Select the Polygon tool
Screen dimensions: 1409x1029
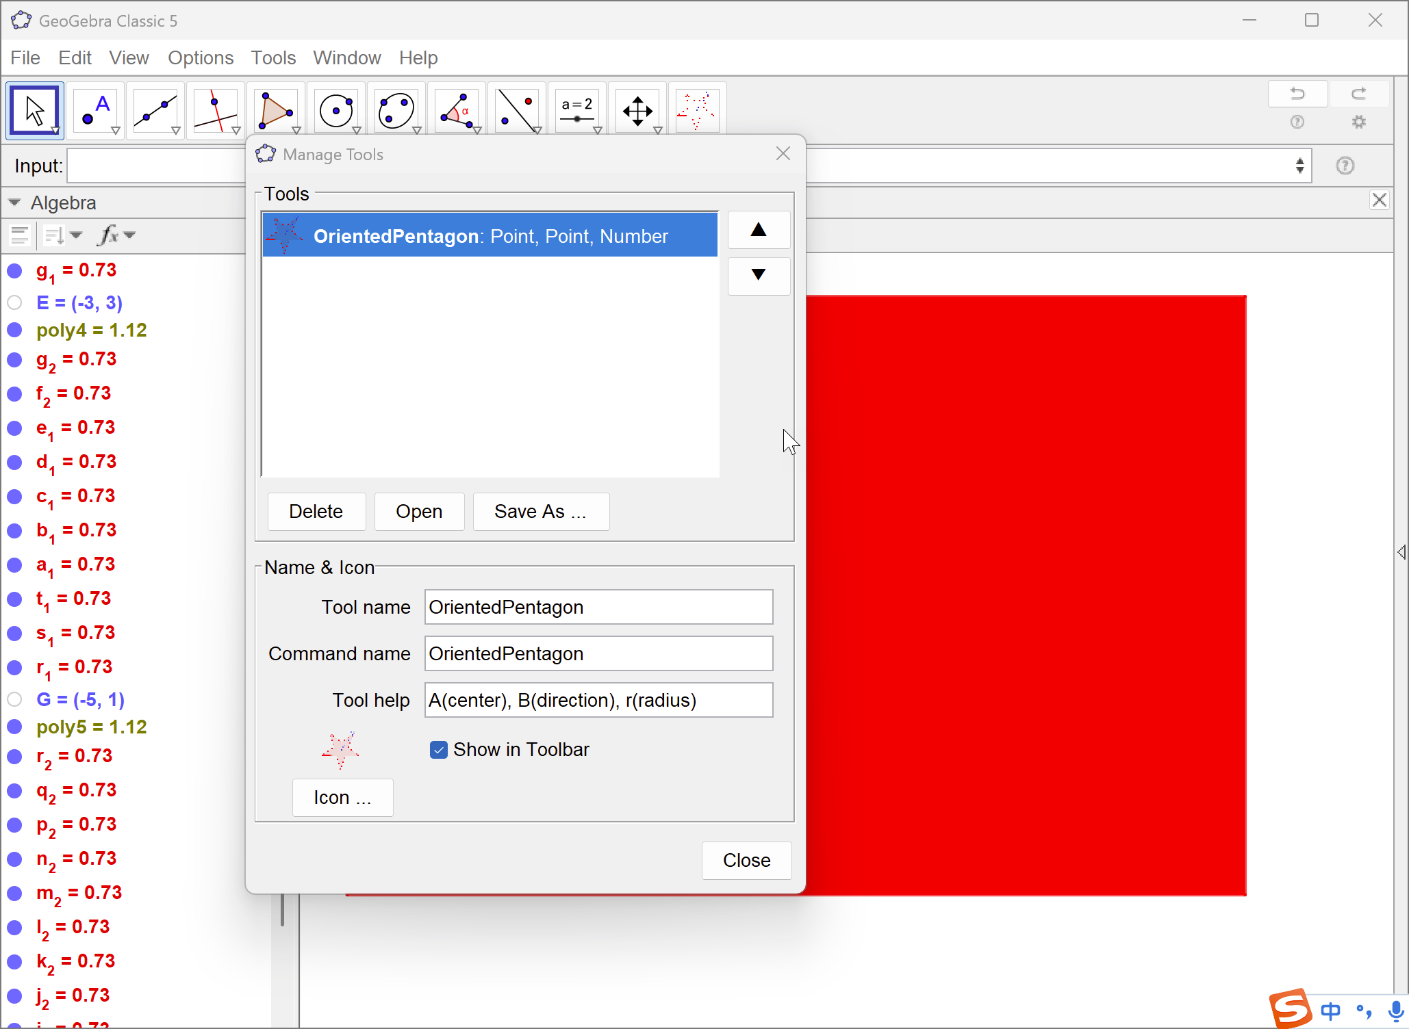click(276, 111)
